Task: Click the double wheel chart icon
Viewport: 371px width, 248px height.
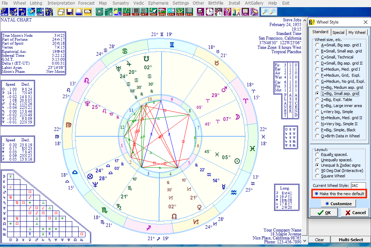Action: [x=108, y=11]
